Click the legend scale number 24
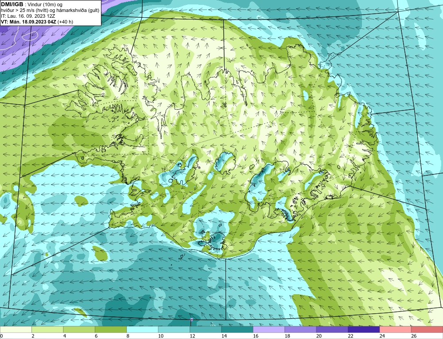 [382, 336]
